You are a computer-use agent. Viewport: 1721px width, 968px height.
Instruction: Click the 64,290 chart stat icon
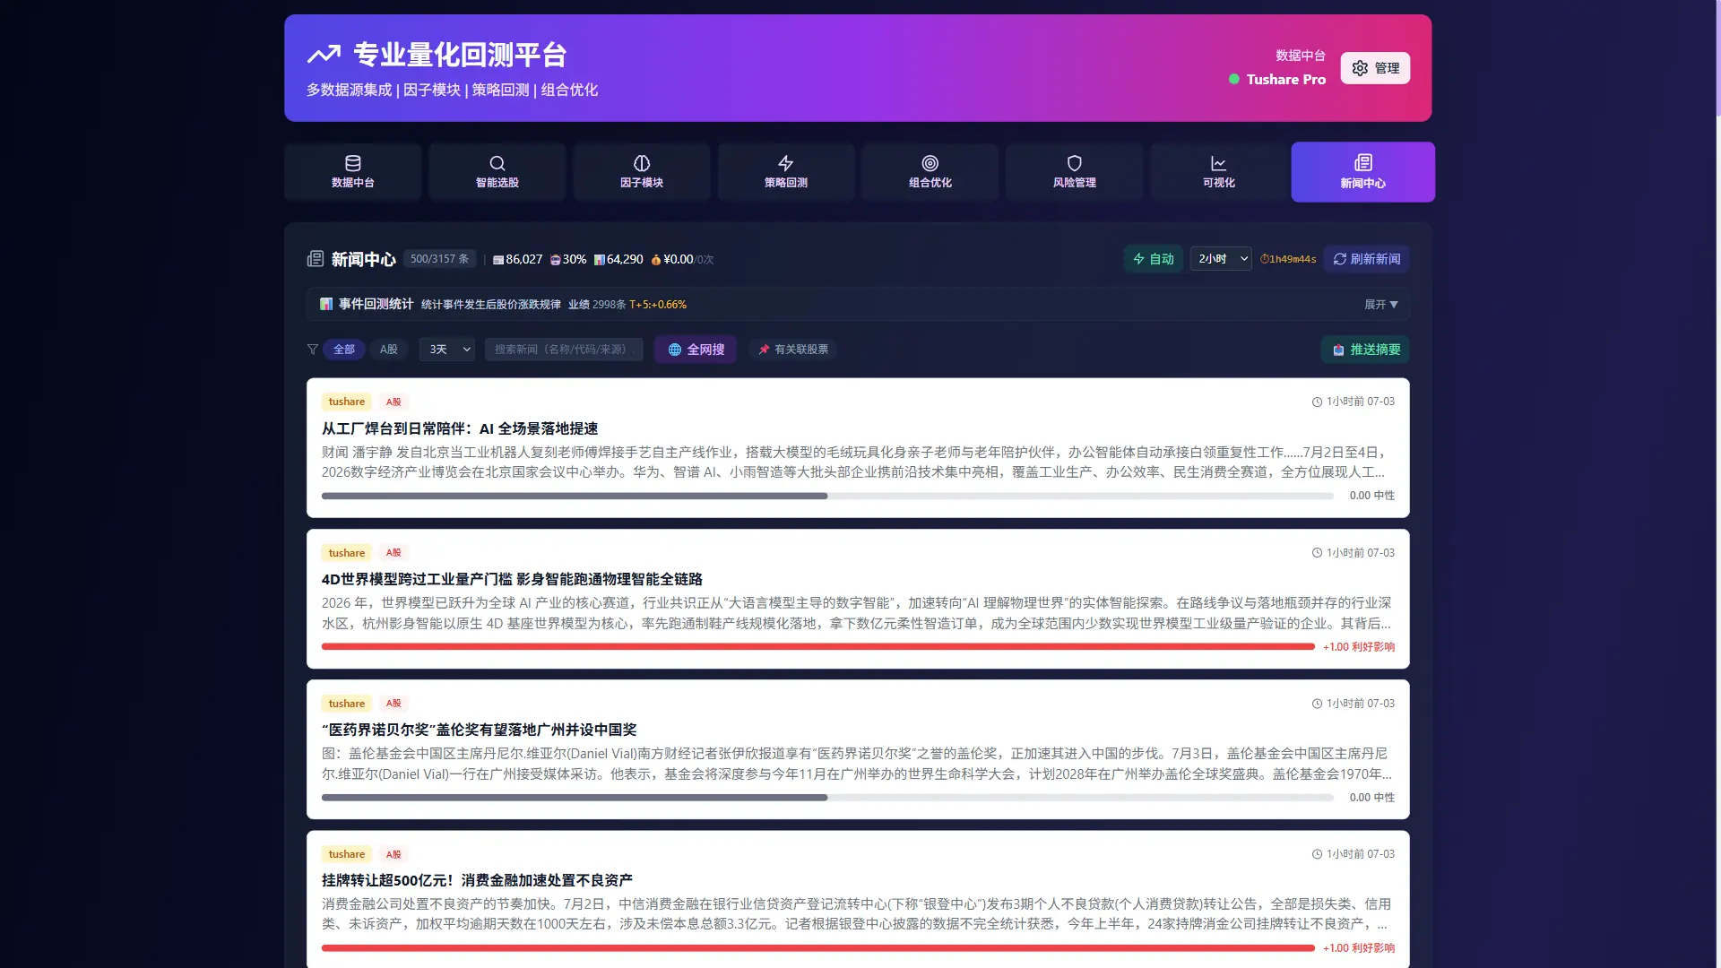pos(600,260)
